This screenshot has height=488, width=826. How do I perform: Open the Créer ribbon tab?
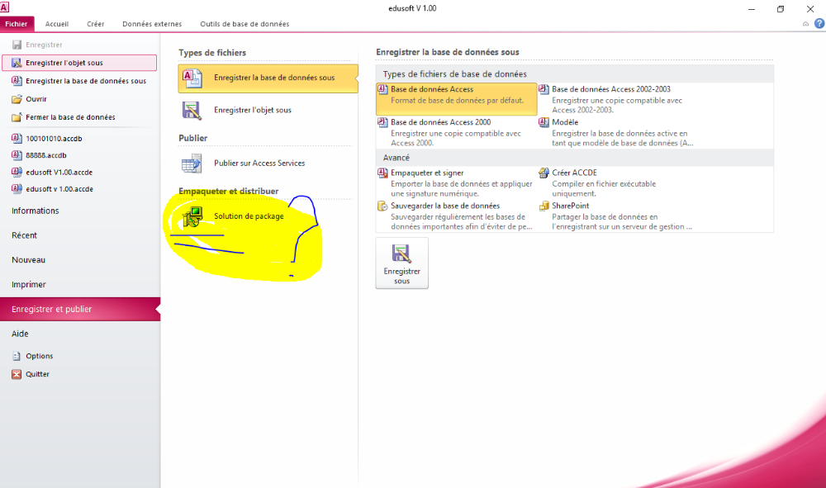(x=95, y=24)
